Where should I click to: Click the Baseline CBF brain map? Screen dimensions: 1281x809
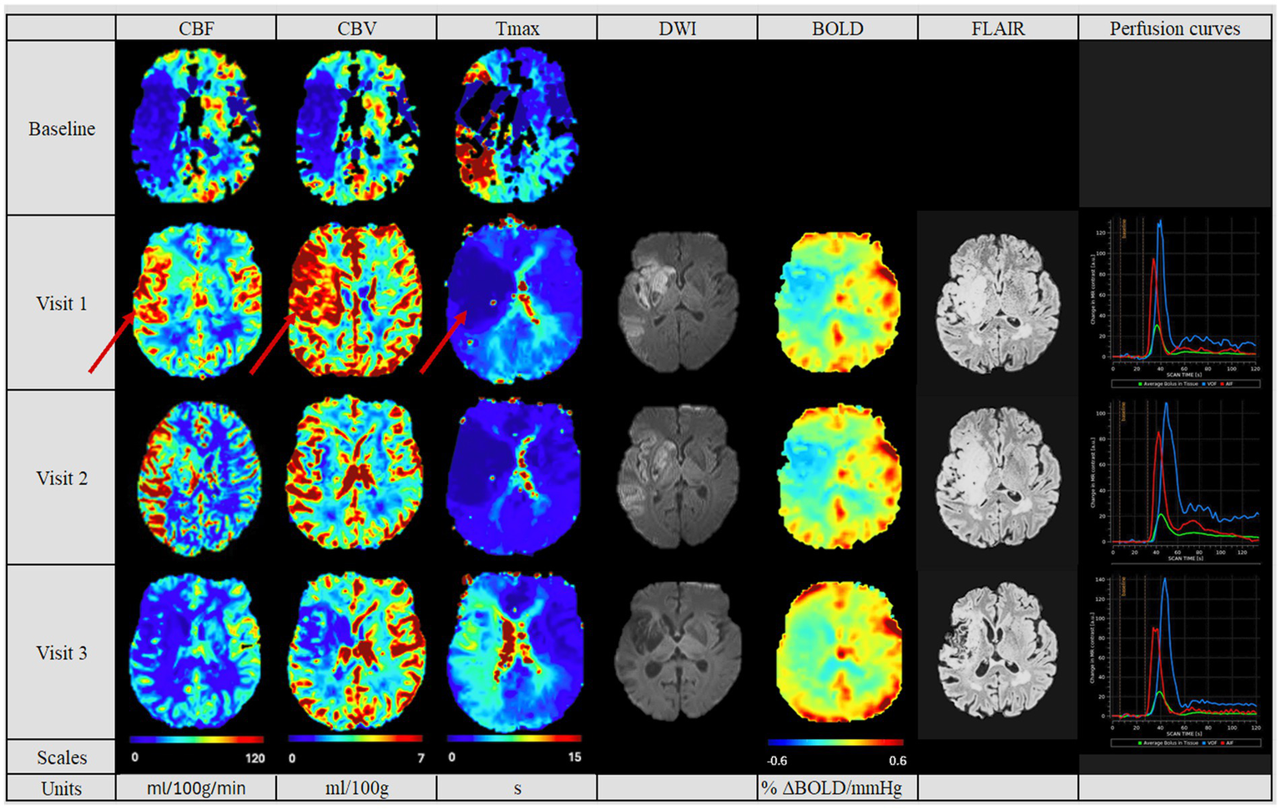[196, 127]
